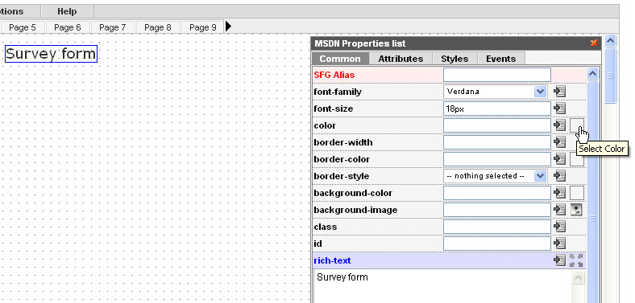Click the apply icon in the border-color row
635x303 pixels.
[x=559, y=159]
